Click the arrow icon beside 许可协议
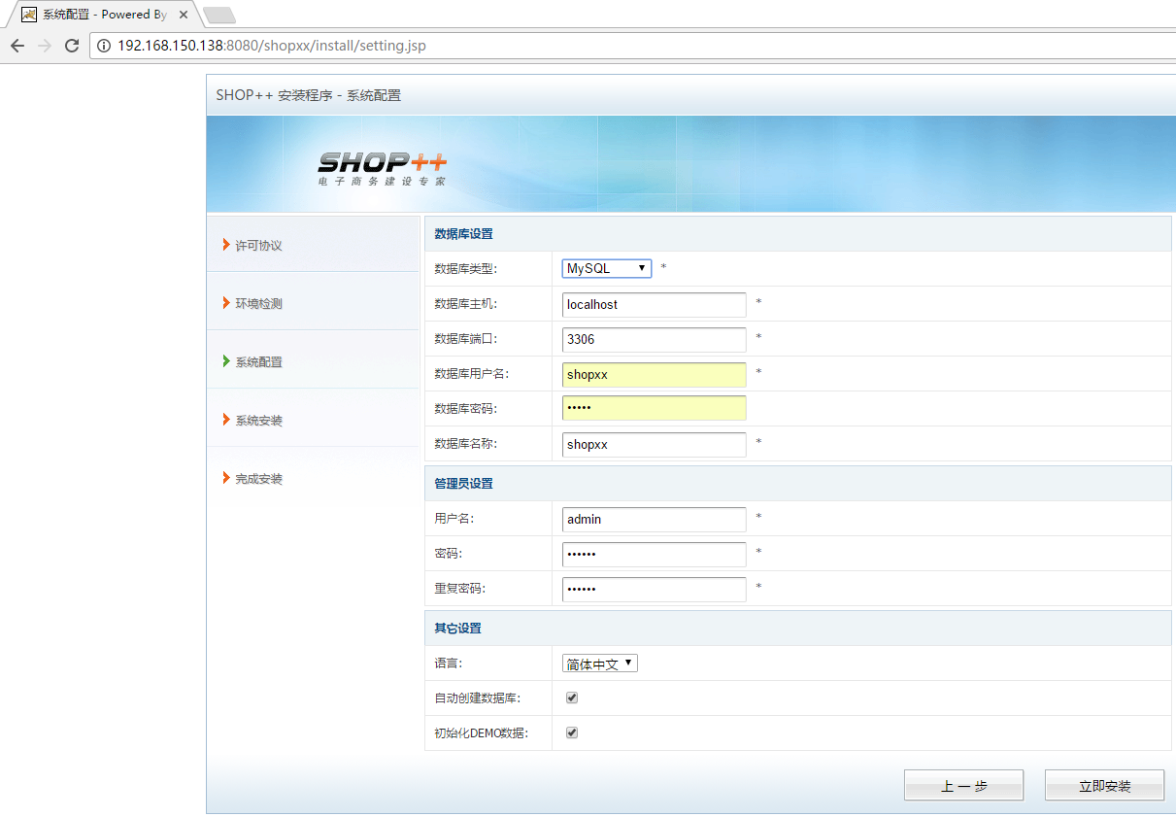Image resolution: width=1176 pixels, height=817 pixels. click(x=226, y=245)
